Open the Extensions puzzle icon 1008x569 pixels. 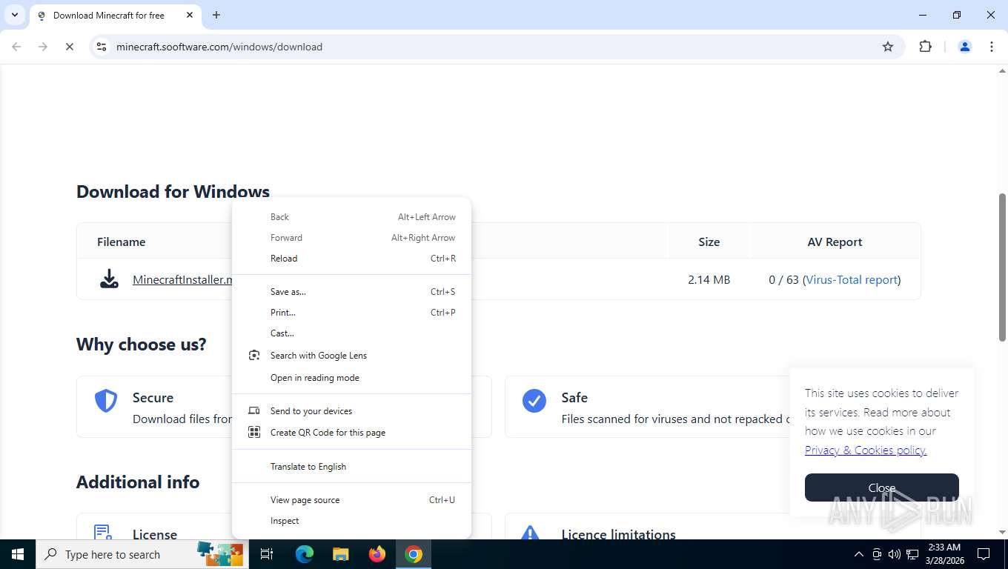click(x=925, y=47)
